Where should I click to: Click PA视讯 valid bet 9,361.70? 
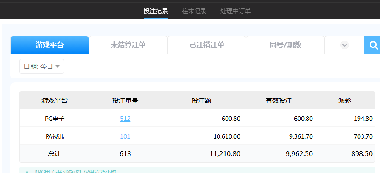pyautogui.click(x=301, y=137)
